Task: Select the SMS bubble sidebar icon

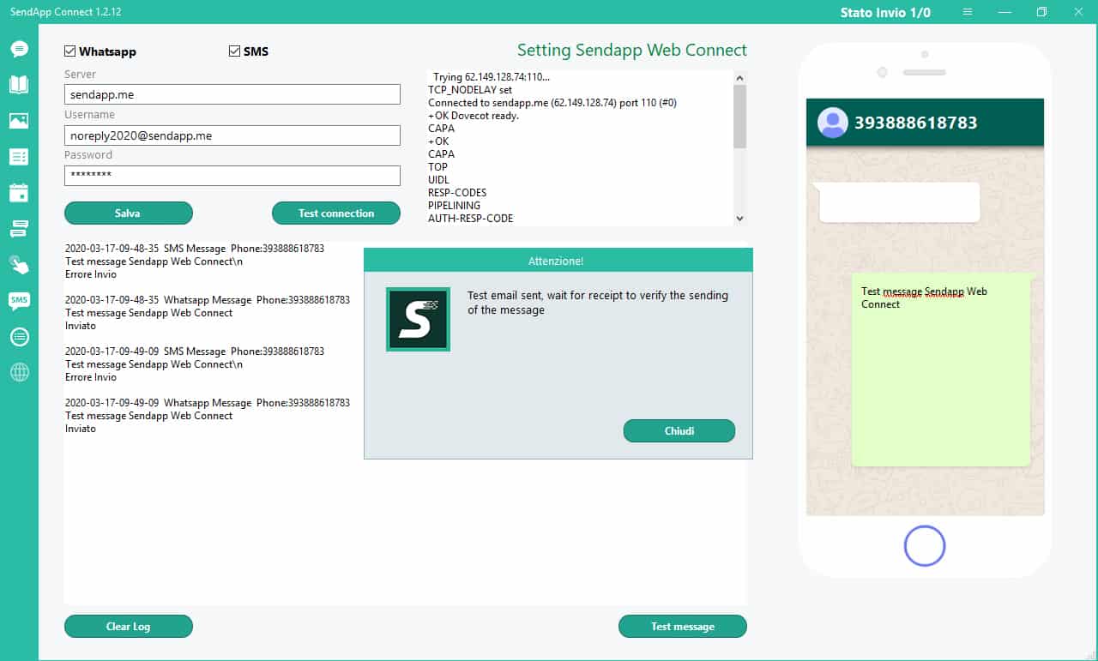Action: 19,300
